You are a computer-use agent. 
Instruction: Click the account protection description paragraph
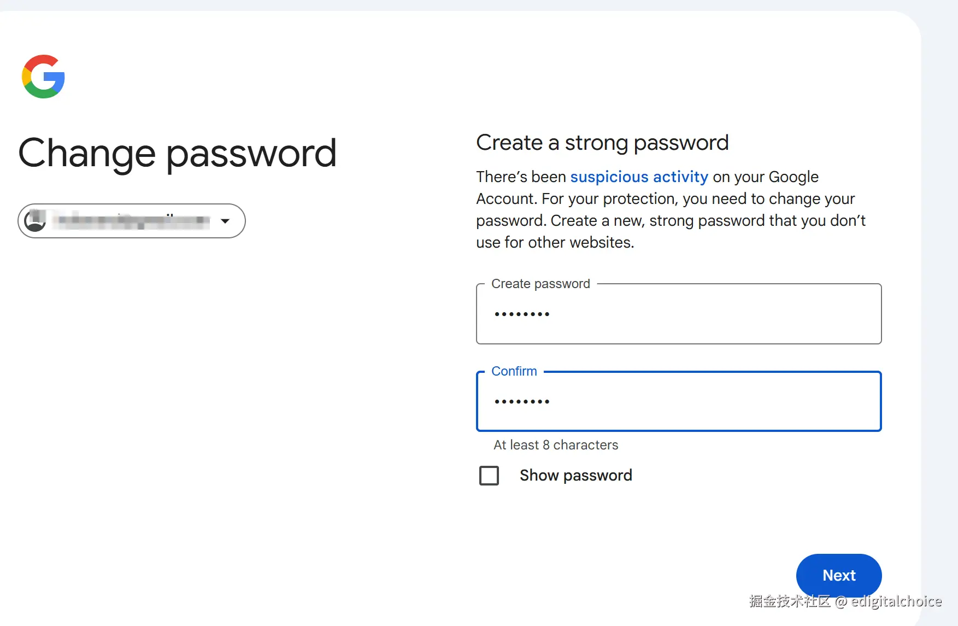671,210
